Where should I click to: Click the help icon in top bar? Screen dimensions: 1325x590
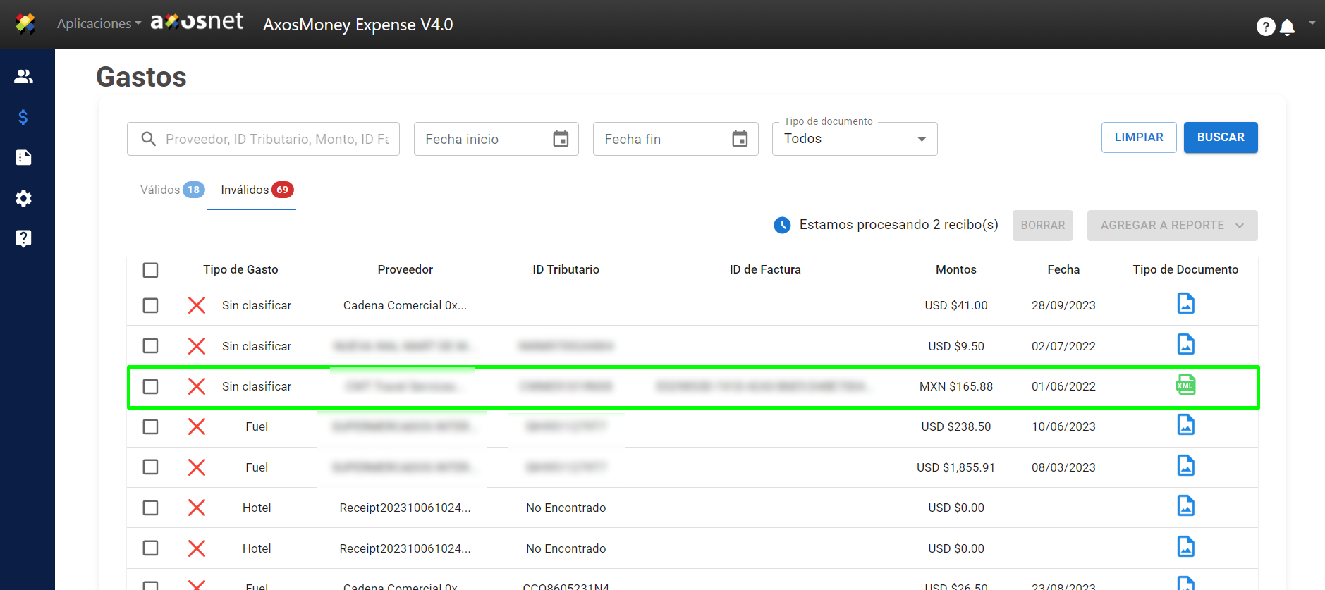coord(1266,27)
